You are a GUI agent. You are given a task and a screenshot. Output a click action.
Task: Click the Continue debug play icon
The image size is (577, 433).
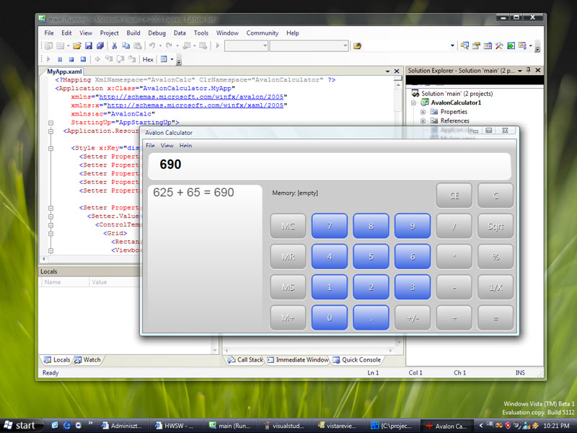coord(48,59)
